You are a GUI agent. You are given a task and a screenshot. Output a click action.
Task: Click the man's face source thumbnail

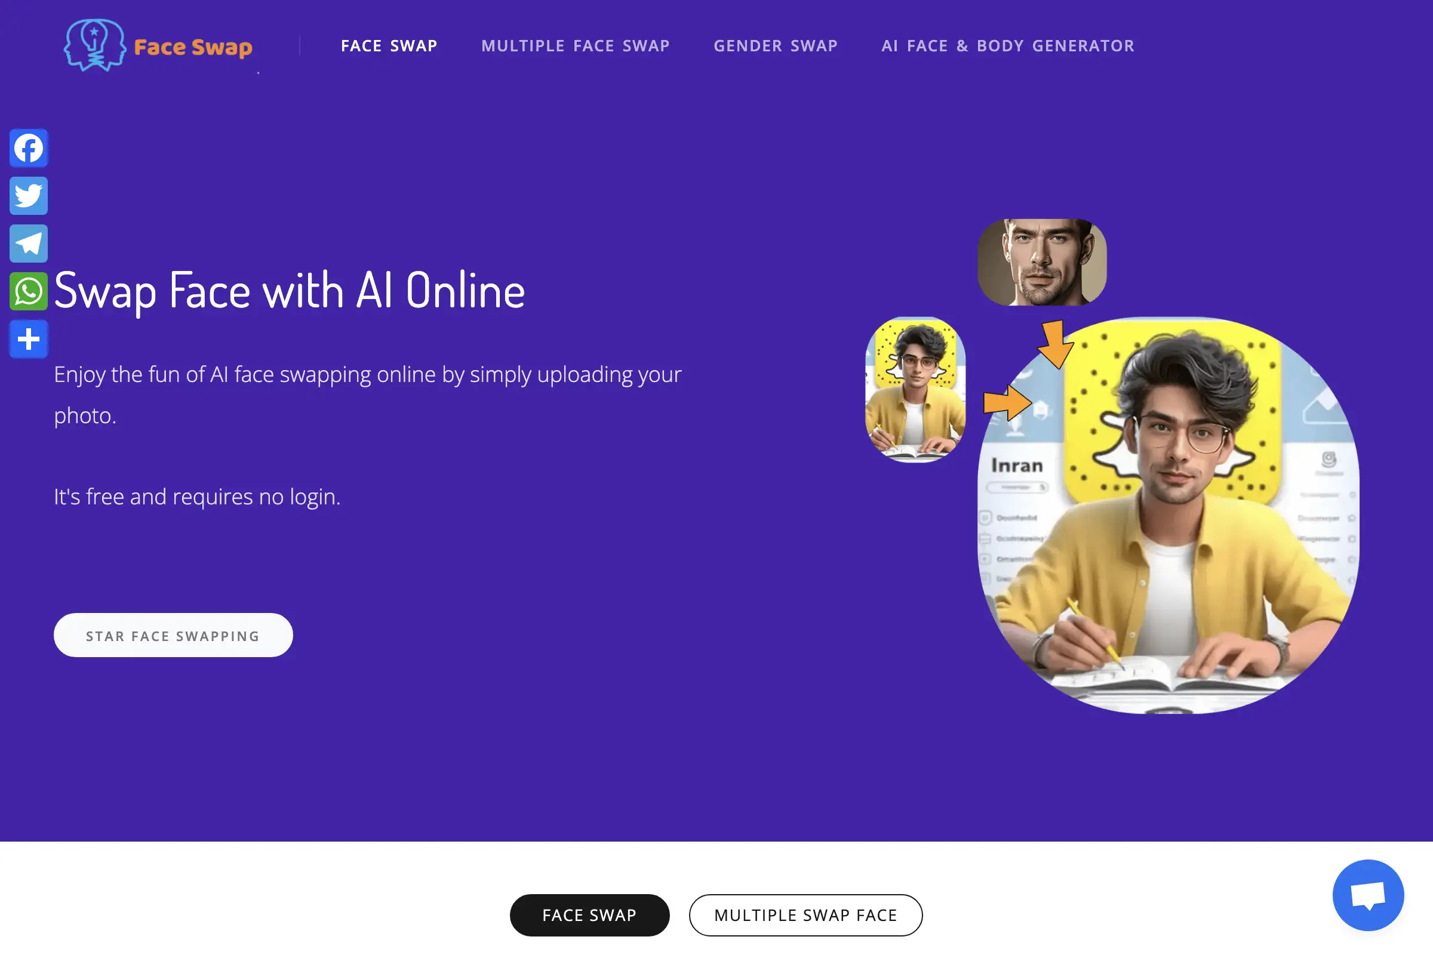point(1042,262)
